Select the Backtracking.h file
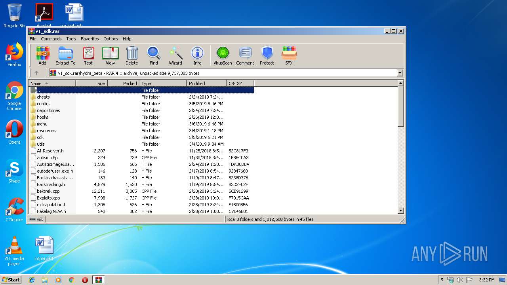The height and width of the screenshot is (285, 507). [x=141, y=184]
